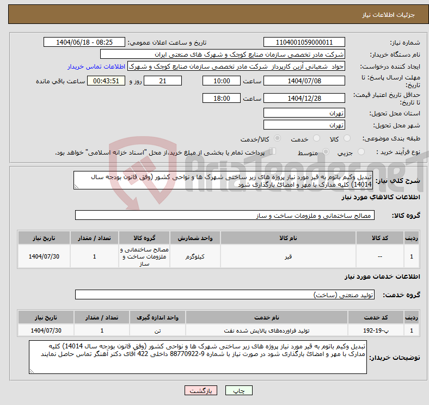The height and width of the screenshot is (405, 429).
Task: Click the service row date 1404/07/30
Action: (x=46, y=330)
